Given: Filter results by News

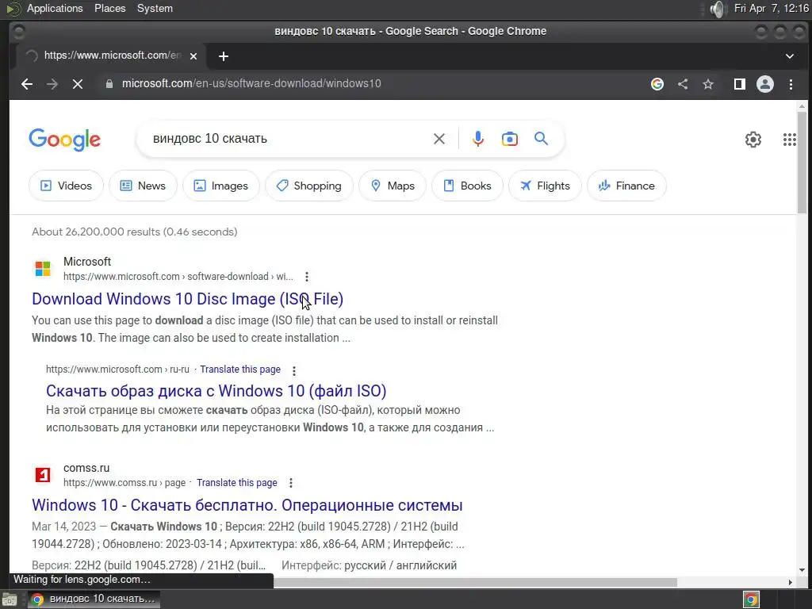Looking at the screenshot, I should point(143,186).
